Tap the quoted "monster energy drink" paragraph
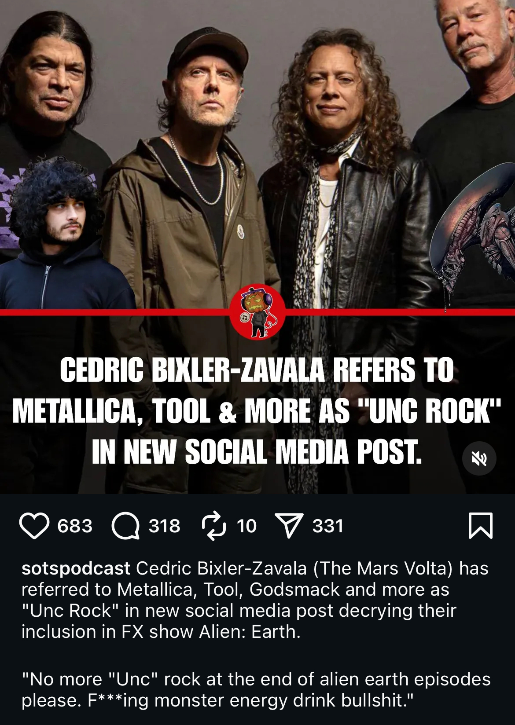Viewport: 515px width, 725px height. tap(256, 690)
